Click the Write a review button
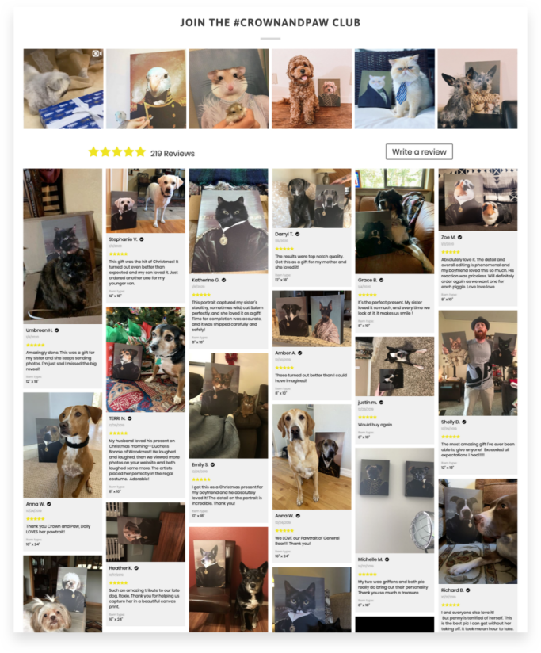541x653 pixels. [419, 151]
